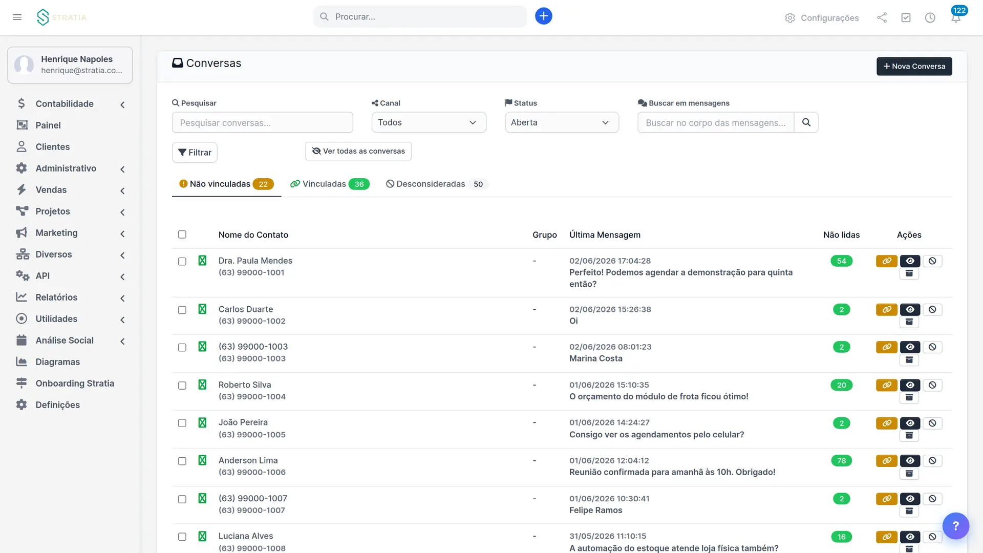The width and height of the screenshot is (983, 553).
Task: Toggle the select-all conversations checkbox
Action: point(182,235)
